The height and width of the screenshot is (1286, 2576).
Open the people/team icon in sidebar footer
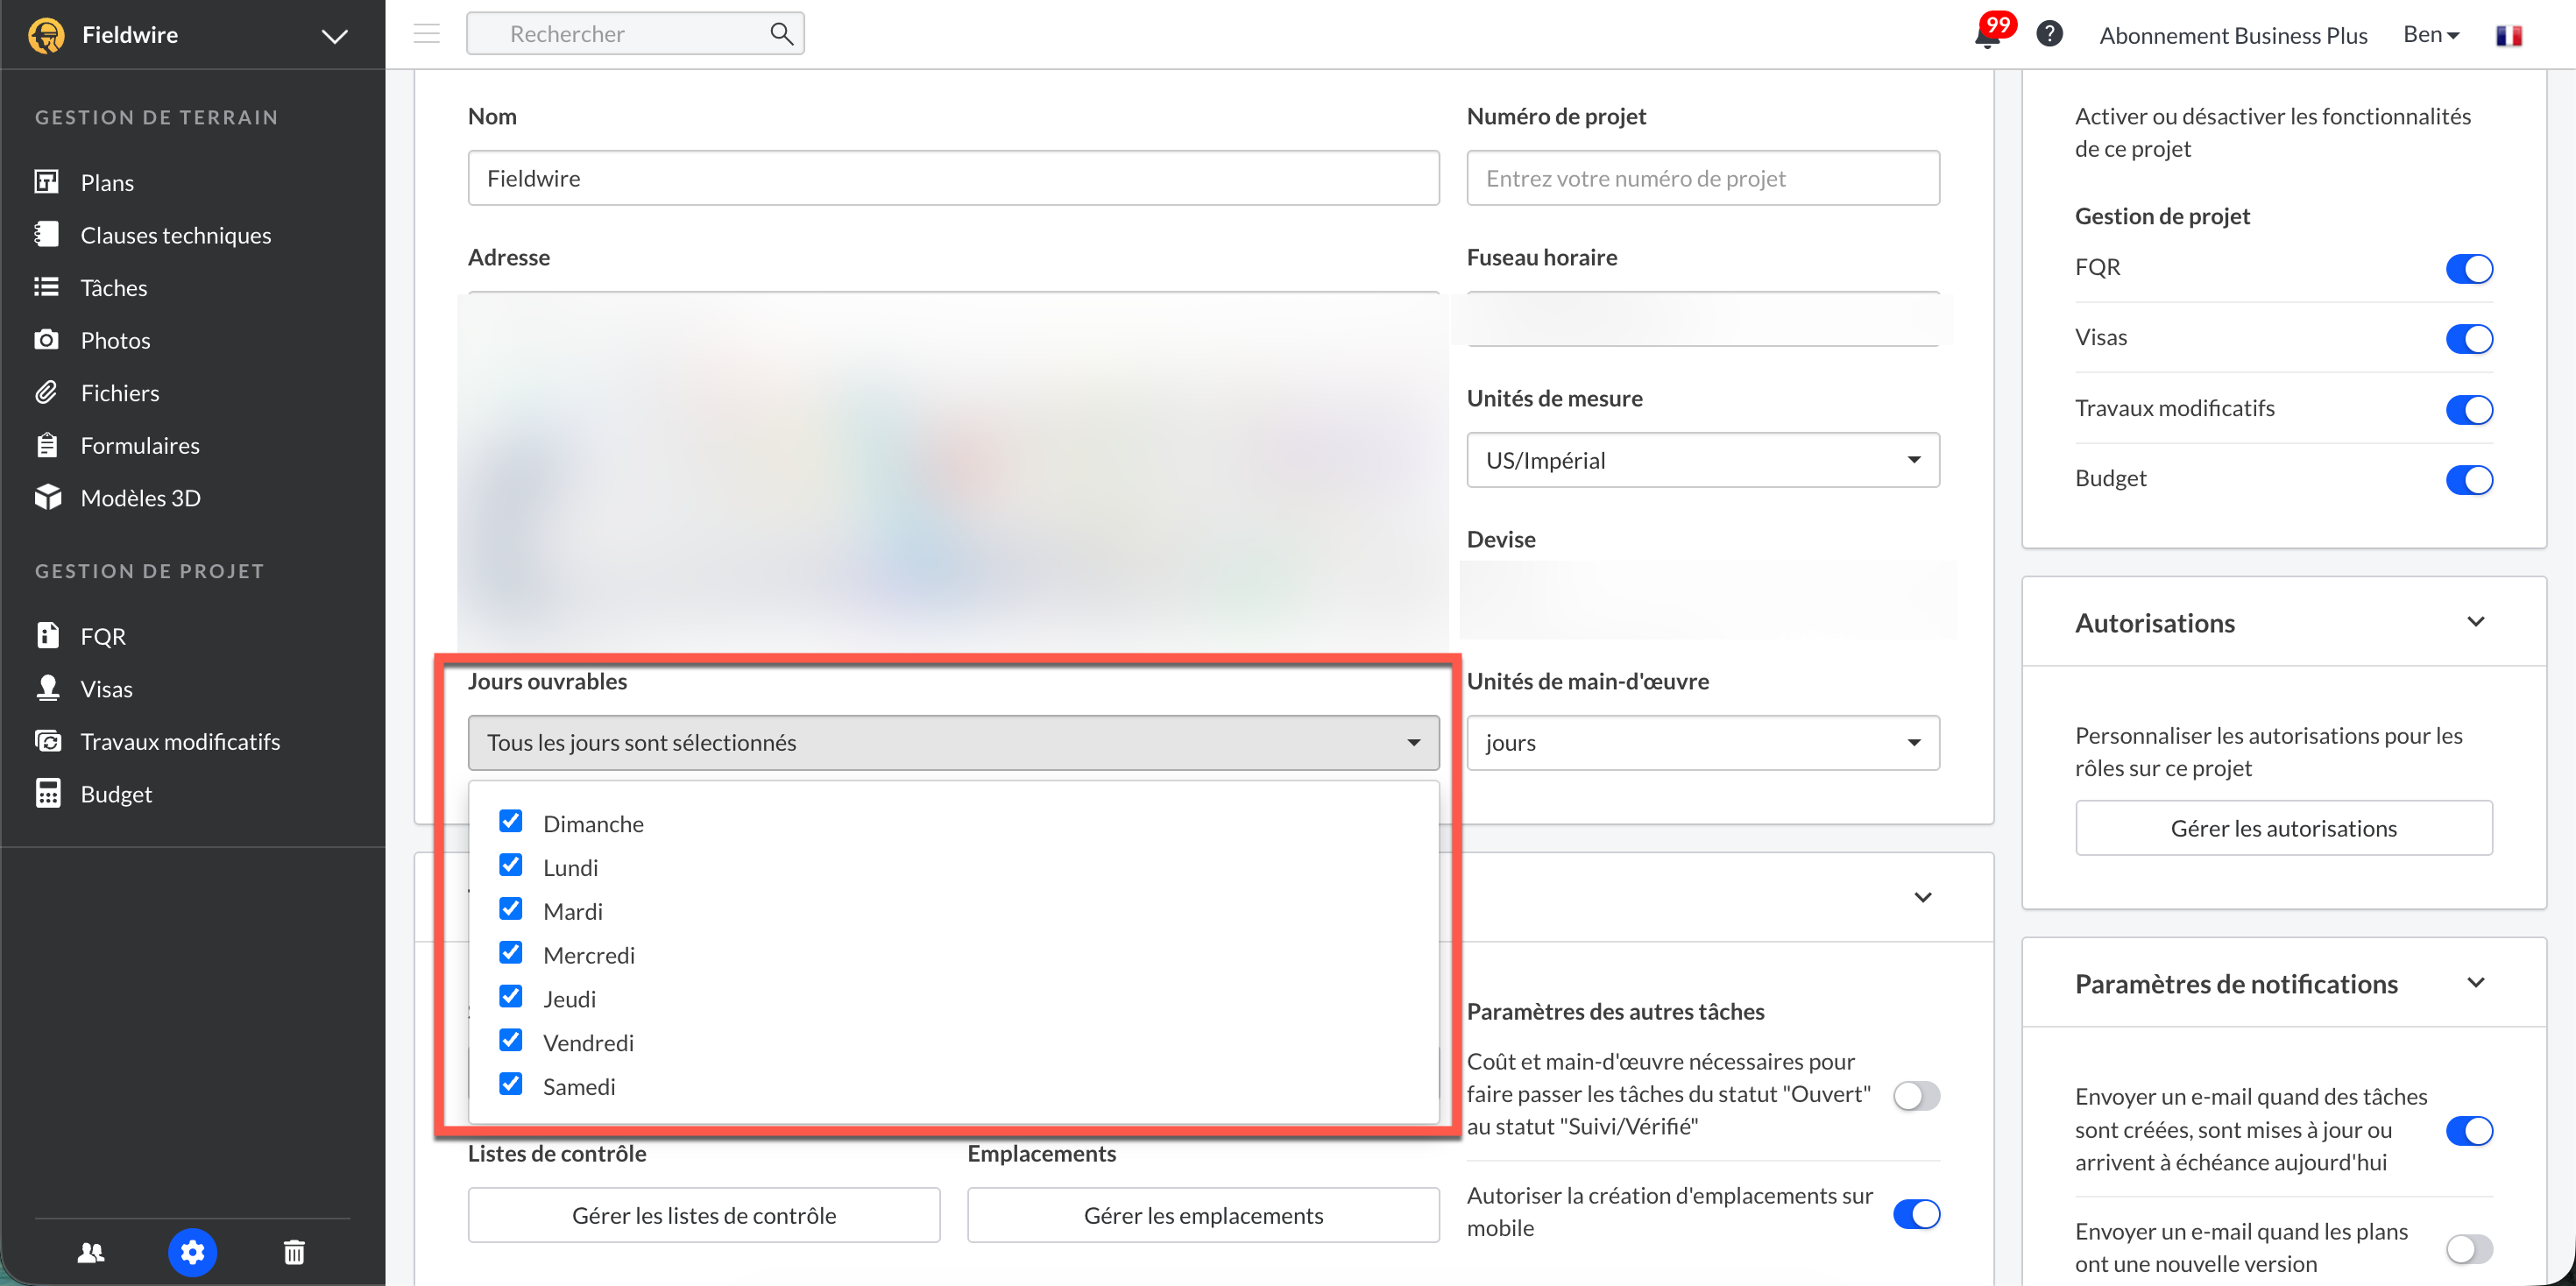(91, 1251)
